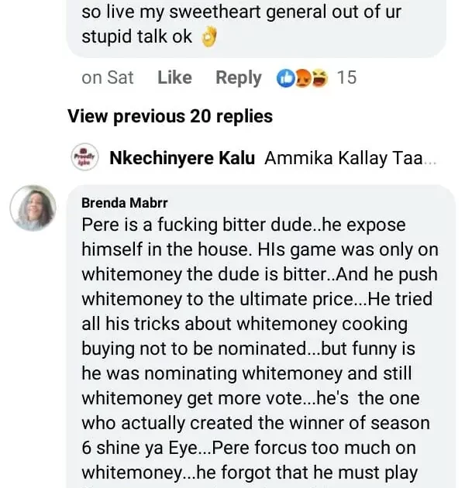Open Brenda Mabrr's profile picture
The width and height of the screenshot is (465, 488).
click(x=33, y=208)
